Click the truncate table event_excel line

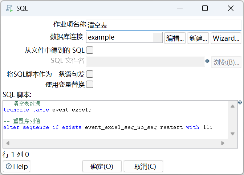(x=47, y=110)
